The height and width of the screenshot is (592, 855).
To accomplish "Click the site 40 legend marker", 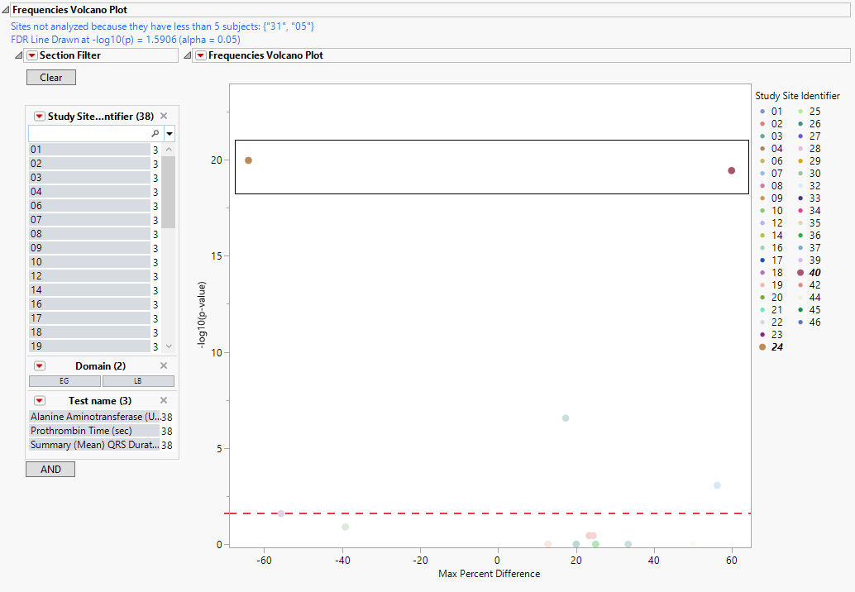I will click(x=800, y=273).
